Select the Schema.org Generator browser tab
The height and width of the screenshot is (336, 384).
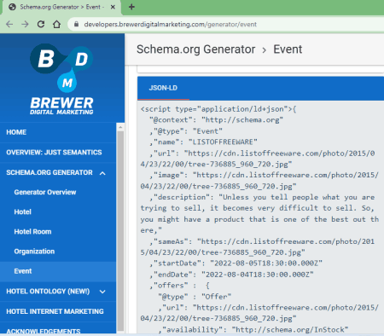pos(61,7)
